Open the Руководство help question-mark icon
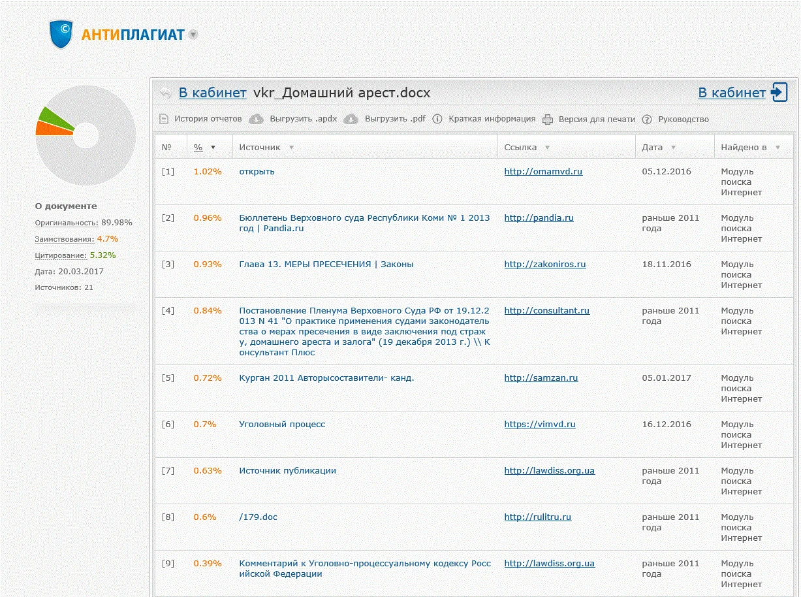The height and width of the screenshot is (597, 801). click(646, 119)
